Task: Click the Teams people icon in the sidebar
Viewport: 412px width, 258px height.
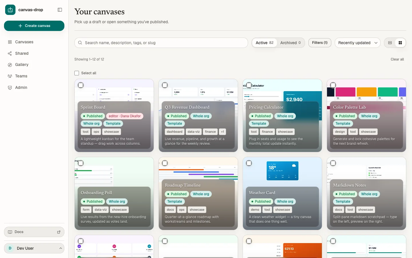Action: click(x=10, y=76)
